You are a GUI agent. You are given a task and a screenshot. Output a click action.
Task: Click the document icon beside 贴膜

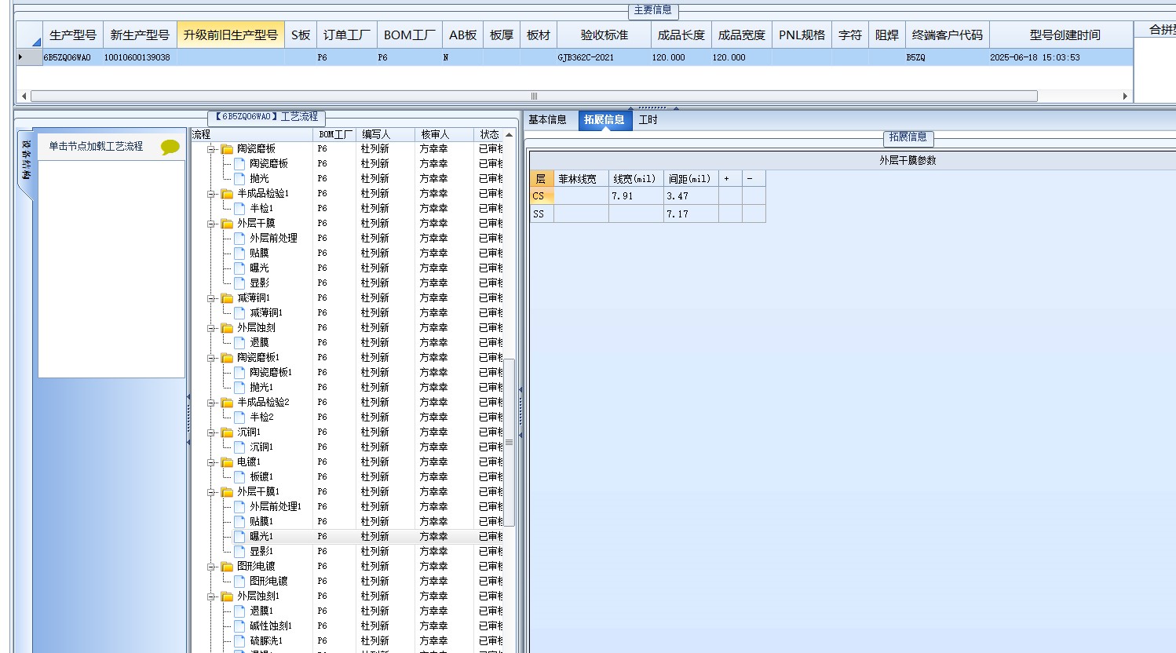tap(239, 254)
